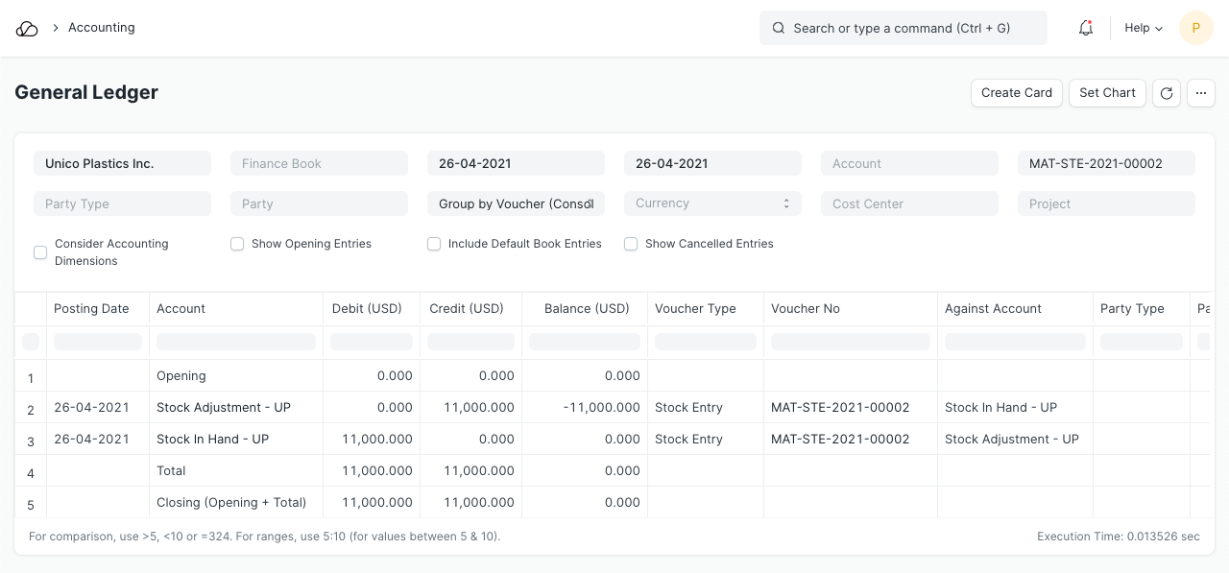Focus the Party Type filter field
This screenshot has width=1229, height=573.
click(x=122, y=203)
